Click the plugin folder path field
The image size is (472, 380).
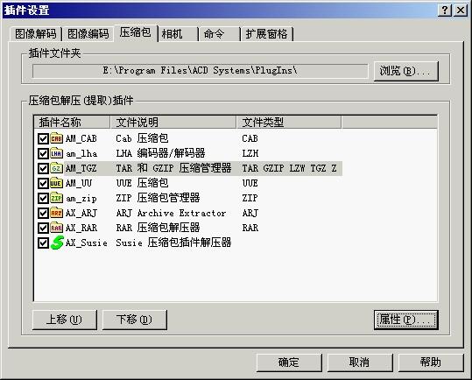[x=200, y=71]
